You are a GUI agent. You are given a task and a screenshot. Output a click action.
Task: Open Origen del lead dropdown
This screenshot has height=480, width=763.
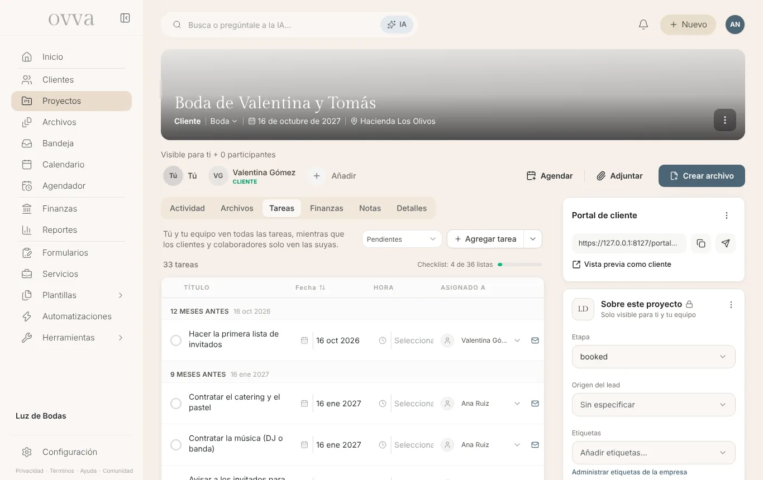click(x=654, y=405)
